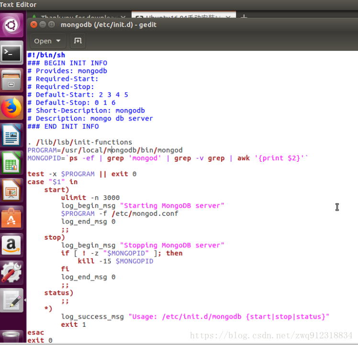Open LibreOffice Impress presentation icon
The image size is (358, 345).
pos(12,190)
